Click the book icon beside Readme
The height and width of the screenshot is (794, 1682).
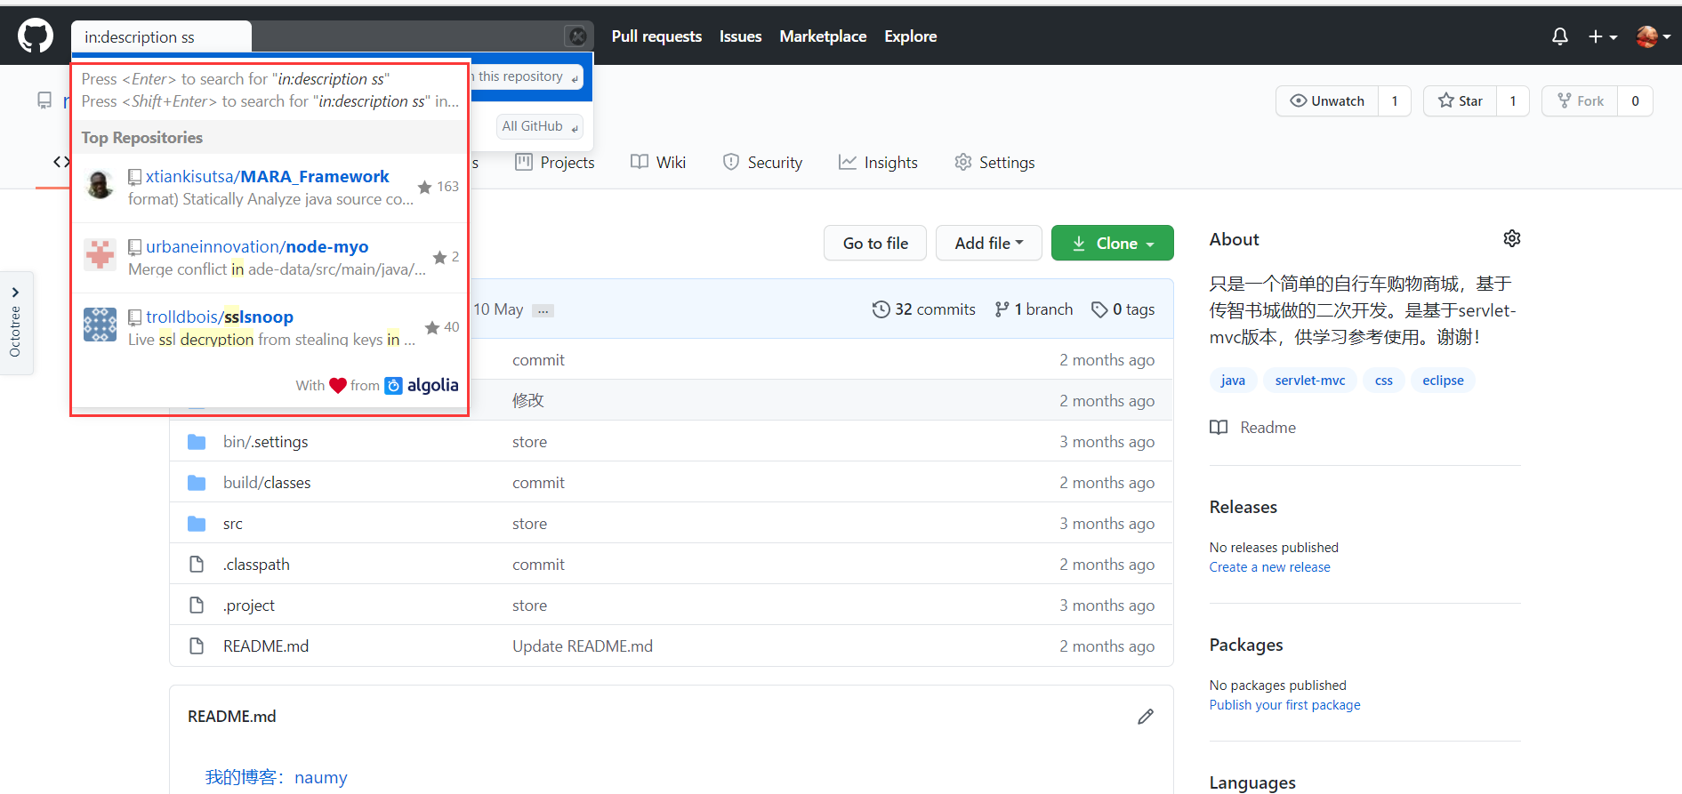[x=1219, y=428]
